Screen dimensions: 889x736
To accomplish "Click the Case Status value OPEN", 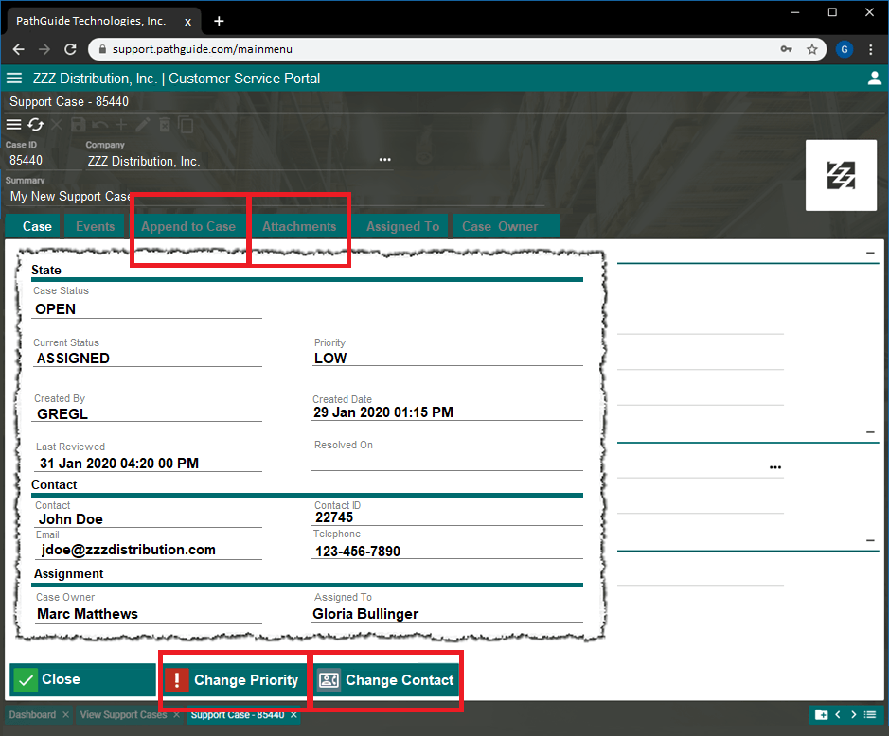I will (x=55, y=309).
